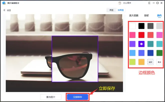Select the sky blue color swatch
The image size is (165, 102).
coord(132,53)
